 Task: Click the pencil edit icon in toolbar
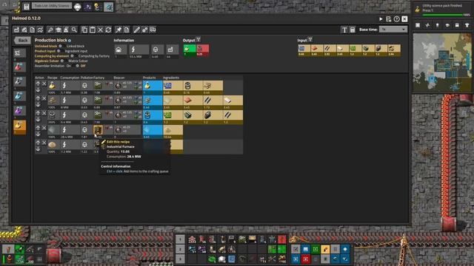(136, 30)
